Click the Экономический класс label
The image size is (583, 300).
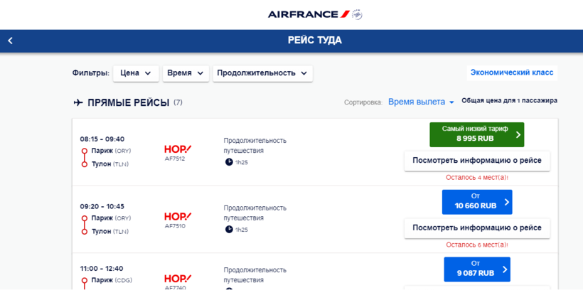click(x=512, y=73)
